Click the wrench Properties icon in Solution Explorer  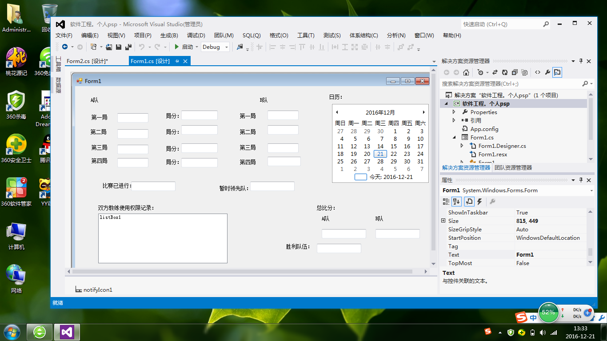(x=547, y=72)
